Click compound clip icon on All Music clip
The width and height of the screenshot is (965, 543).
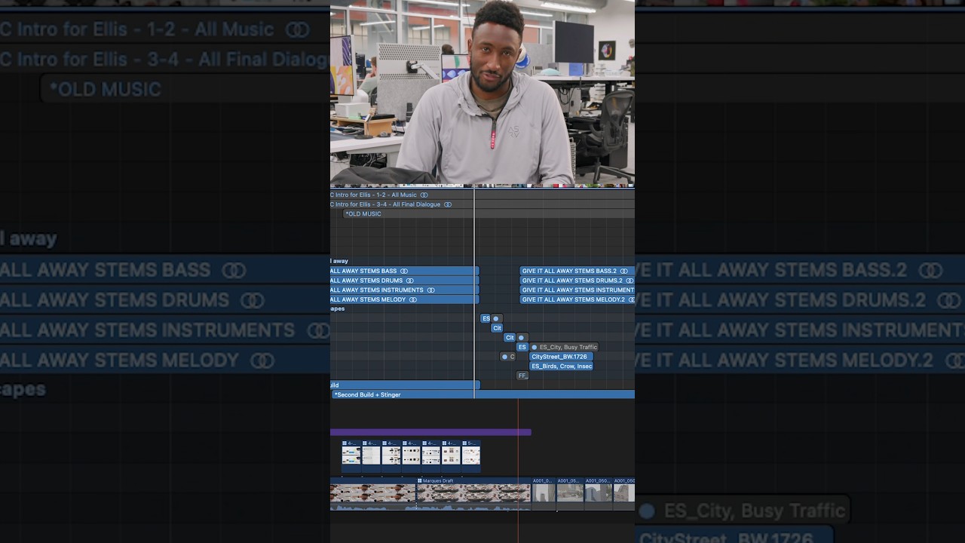(x=424, y=195)
